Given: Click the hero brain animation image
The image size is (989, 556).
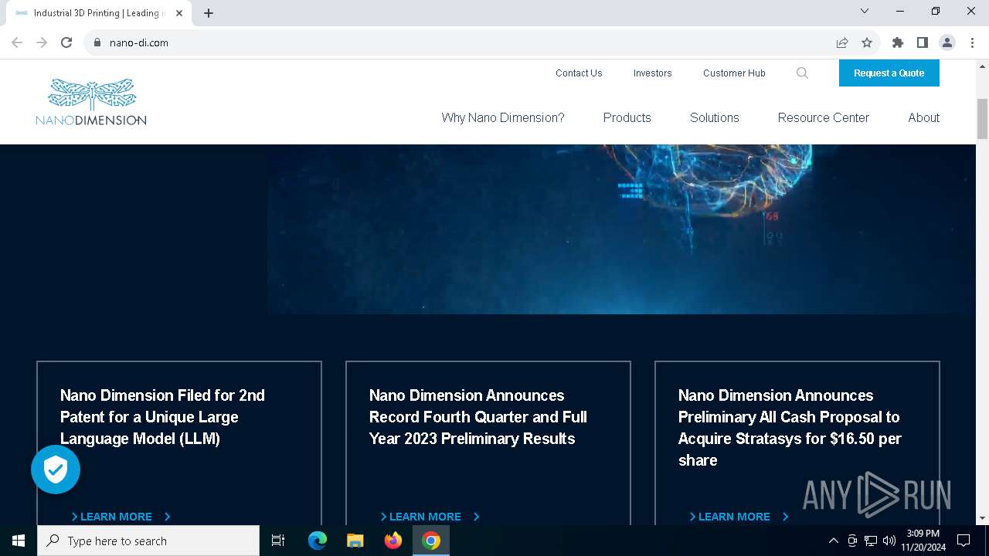Looking at the screenshot, I should click(621, 229).
